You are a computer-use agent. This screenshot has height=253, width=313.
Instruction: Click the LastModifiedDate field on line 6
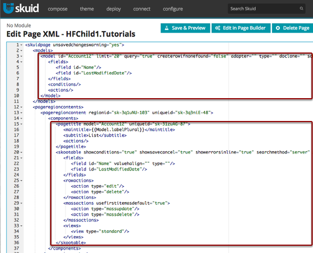tap(94, 73)
